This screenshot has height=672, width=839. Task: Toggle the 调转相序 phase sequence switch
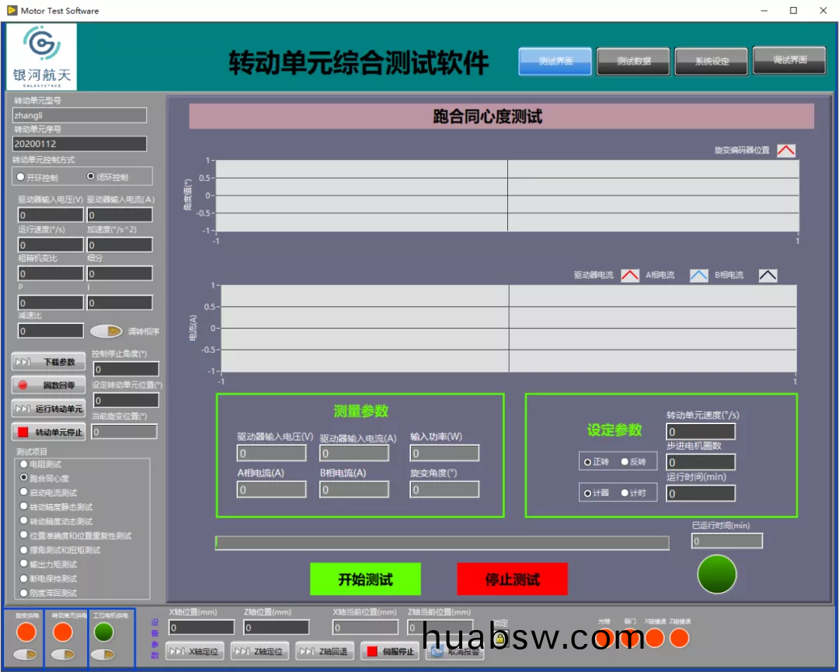(x=106, y=331)
